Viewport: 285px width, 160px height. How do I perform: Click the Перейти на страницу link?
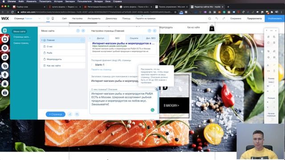click(101, 69)
